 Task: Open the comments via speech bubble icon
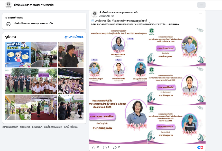pos(105,147)
